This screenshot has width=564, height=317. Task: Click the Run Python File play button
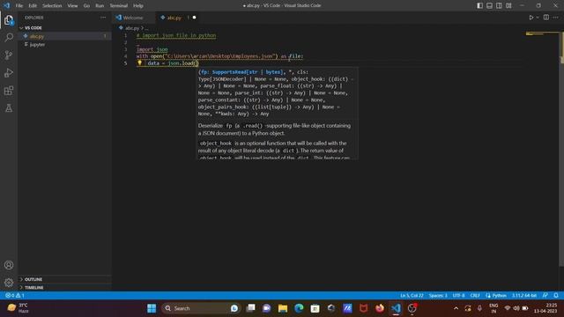pyautogui.click(x=531, y=18)
